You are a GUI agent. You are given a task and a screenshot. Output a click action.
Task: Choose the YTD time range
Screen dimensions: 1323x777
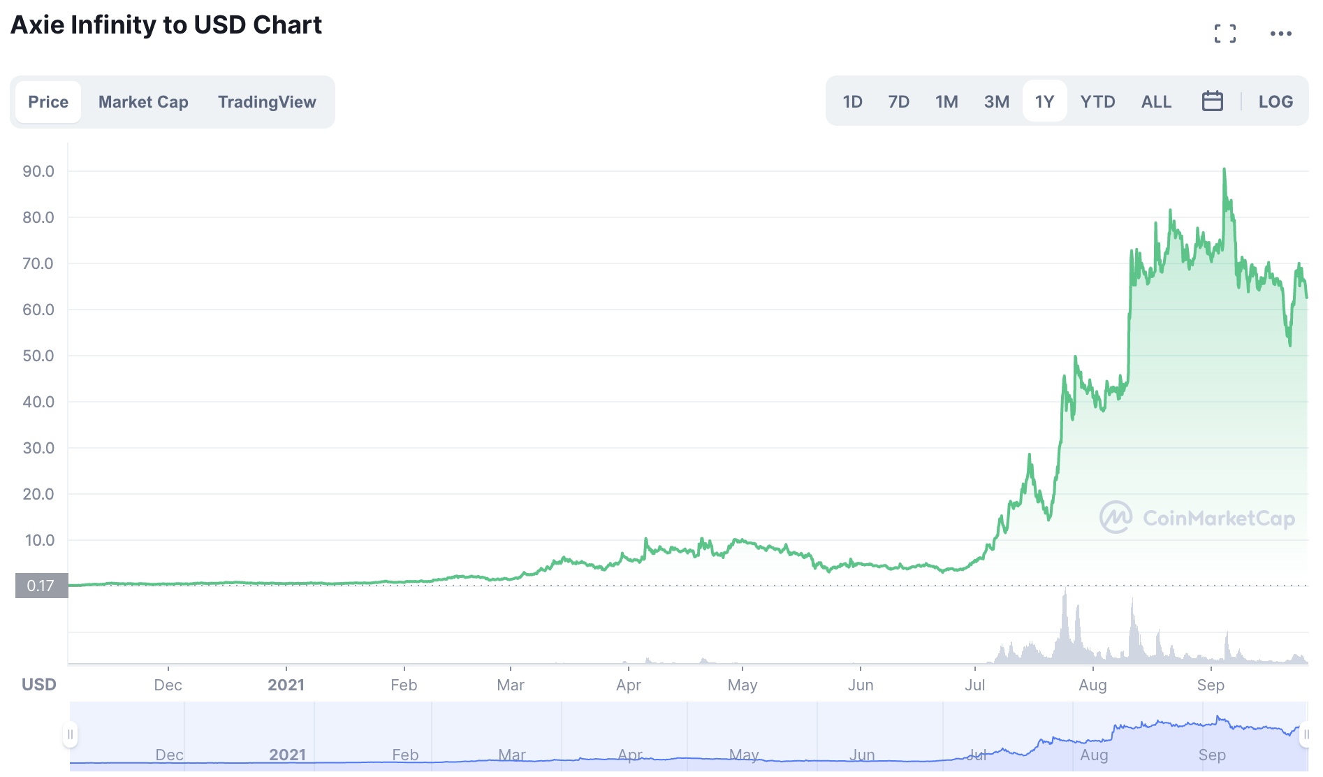pos(1097,102)
